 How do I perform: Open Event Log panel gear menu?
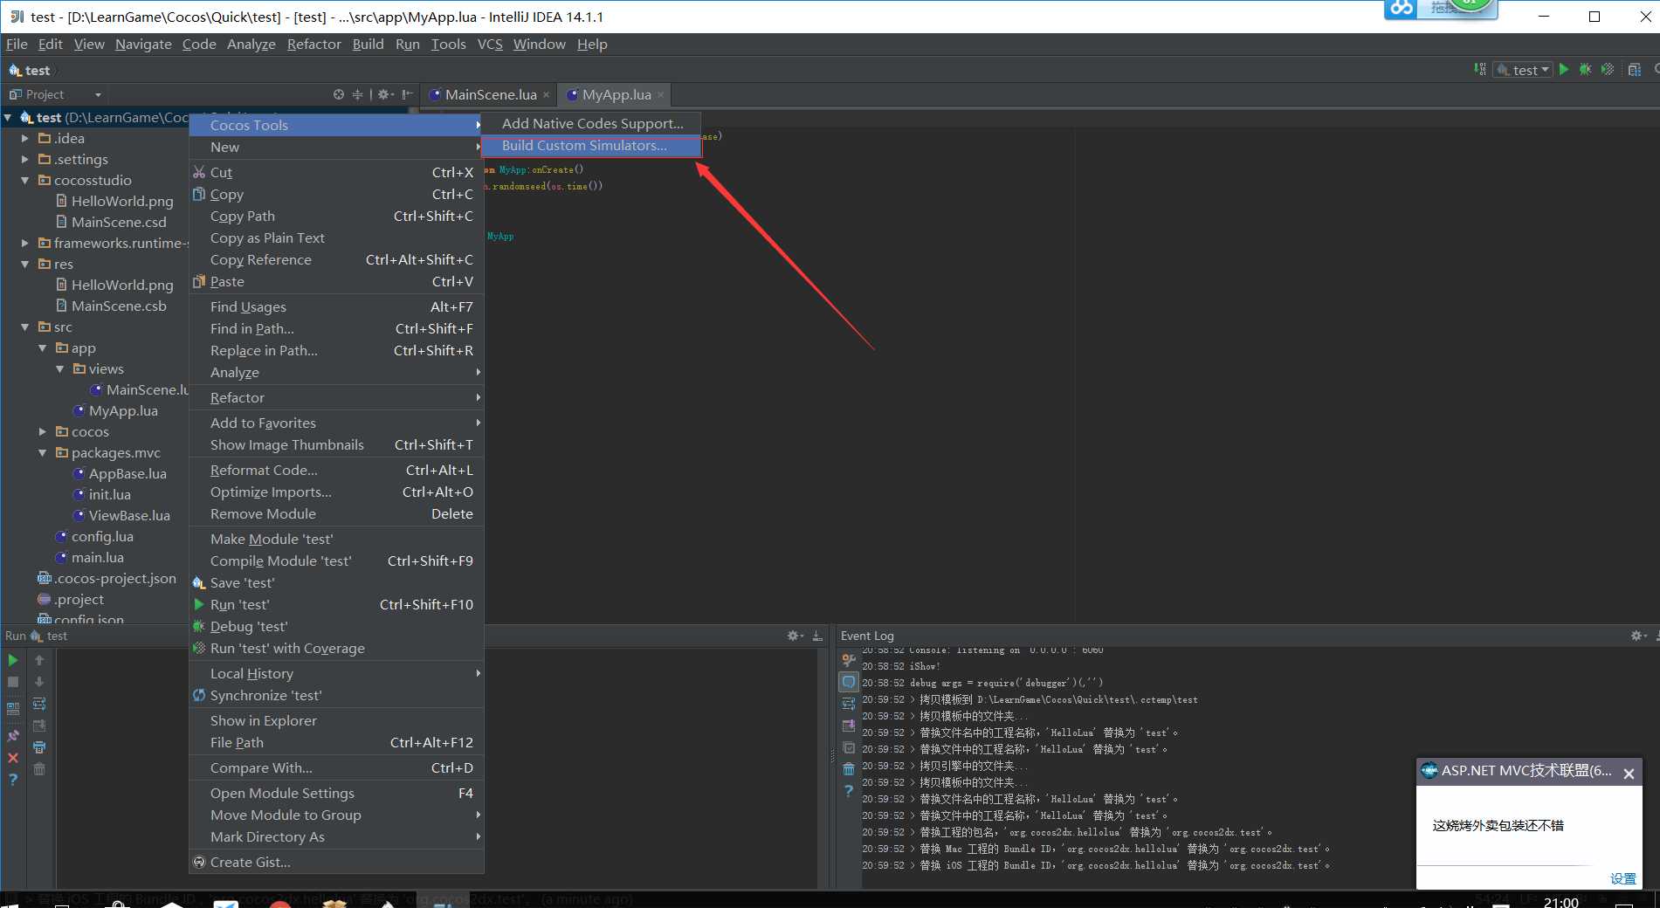(x=1638, y=636)
